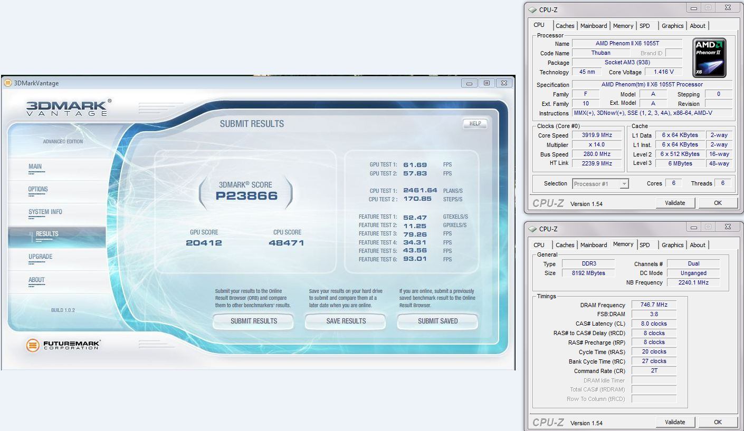Click the Package value Socket AM3 (938)
The height and width of the screenshot is (431, 744).
click(627, 63)
